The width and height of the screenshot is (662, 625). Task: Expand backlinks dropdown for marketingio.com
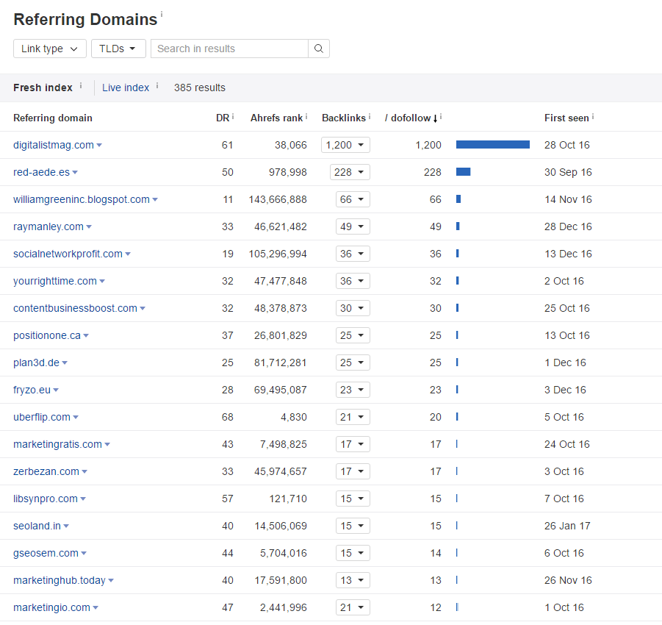click(353, 607)
